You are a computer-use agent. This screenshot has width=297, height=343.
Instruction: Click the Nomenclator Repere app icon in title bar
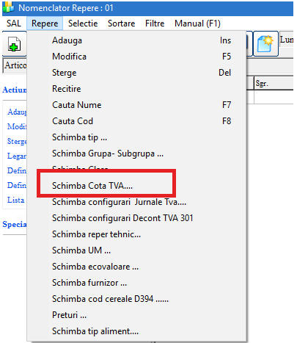[9, 7]
